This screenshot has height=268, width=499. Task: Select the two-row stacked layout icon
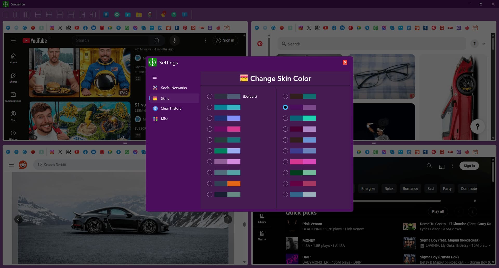[x=38, y=15]
